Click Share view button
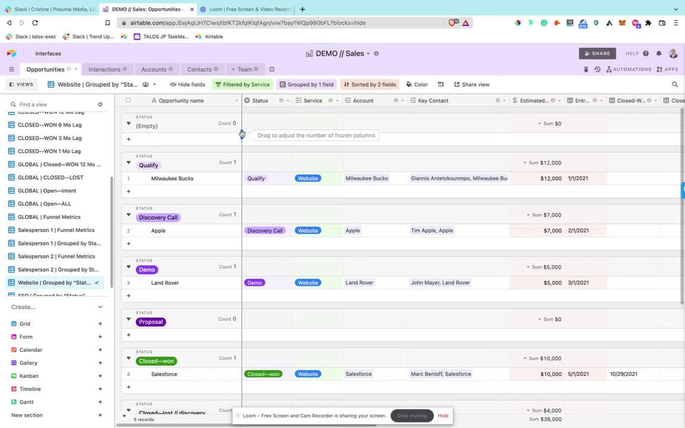Screen dimensions: 685x428 pyautogui.click(x=472, y=84)
